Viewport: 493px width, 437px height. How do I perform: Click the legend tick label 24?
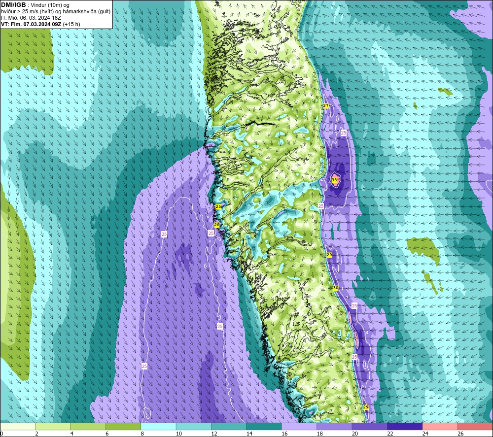(425, 434)
